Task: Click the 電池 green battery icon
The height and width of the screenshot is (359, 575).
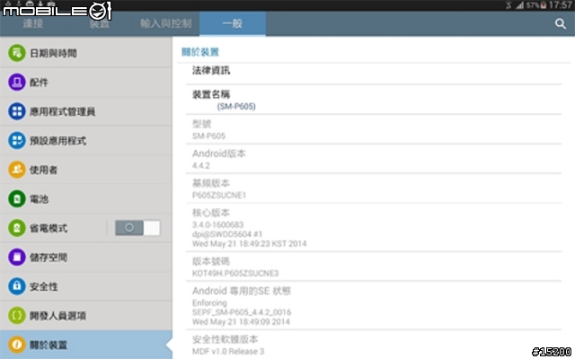Action: point(17,199)
